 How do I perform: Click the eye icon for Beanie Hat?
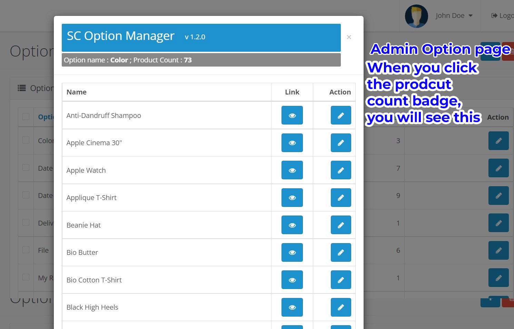pos(292,225)
